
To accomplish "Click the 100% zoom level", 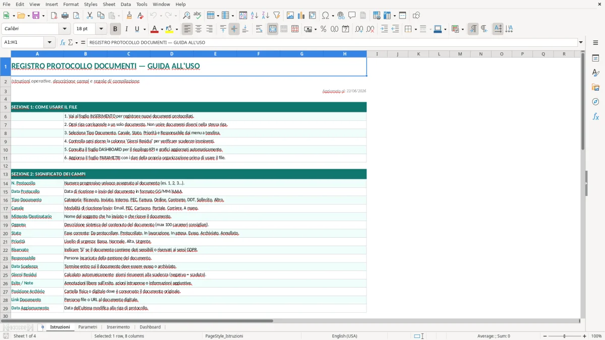I will pyautogui.click(x=596, y=336).
